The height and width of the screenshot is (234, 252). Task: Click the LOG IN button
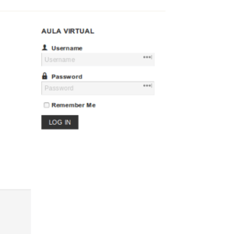(60, 122)
